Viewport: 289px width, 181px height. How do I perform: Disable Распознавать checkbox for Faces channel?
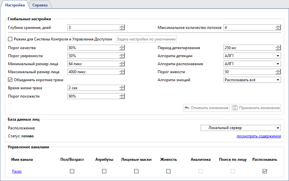(x=265, y=171)
